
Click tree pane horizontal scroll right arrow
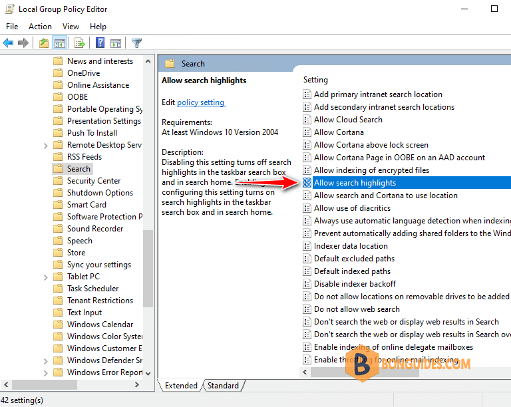click(137, 384)
